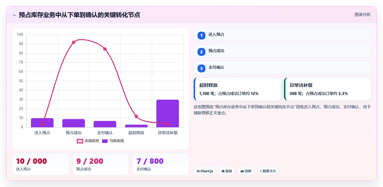Click step number 3 badge
Image resolution: width=383 pixels, height=187 pixels.
[201, 68]
